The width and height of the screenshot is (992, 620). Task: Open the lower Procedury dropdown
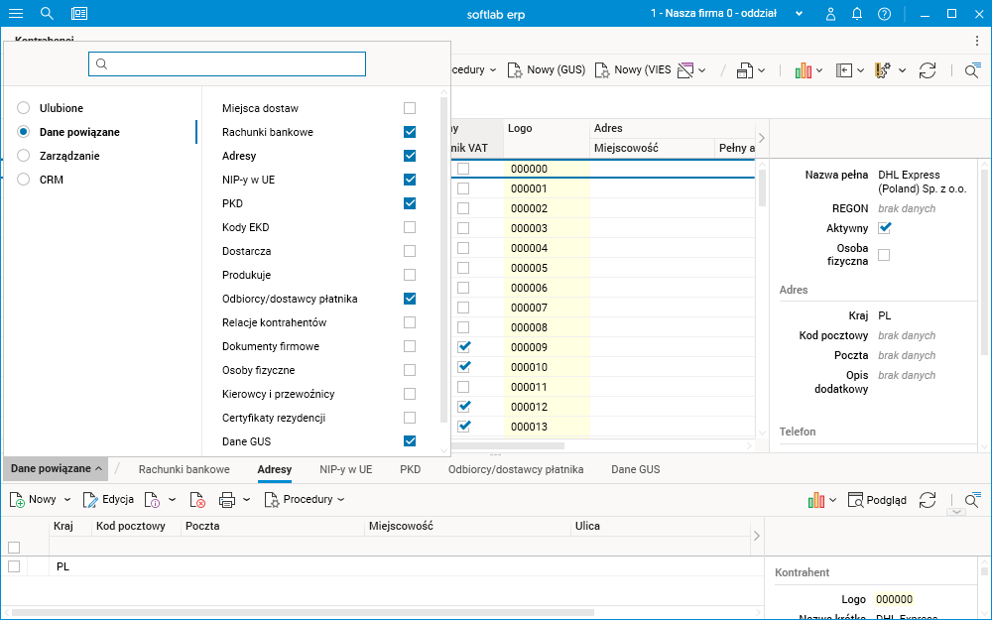305,500
